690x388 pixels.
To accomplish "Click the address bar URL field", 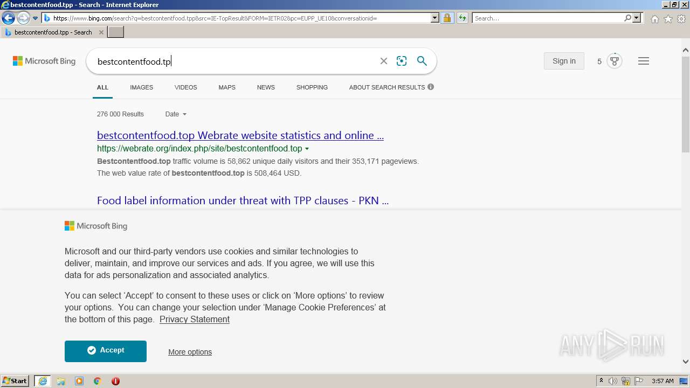I will (237, 18).
